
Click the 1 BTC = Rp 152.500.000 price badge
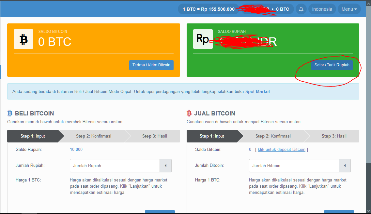[x=208, y=9]
